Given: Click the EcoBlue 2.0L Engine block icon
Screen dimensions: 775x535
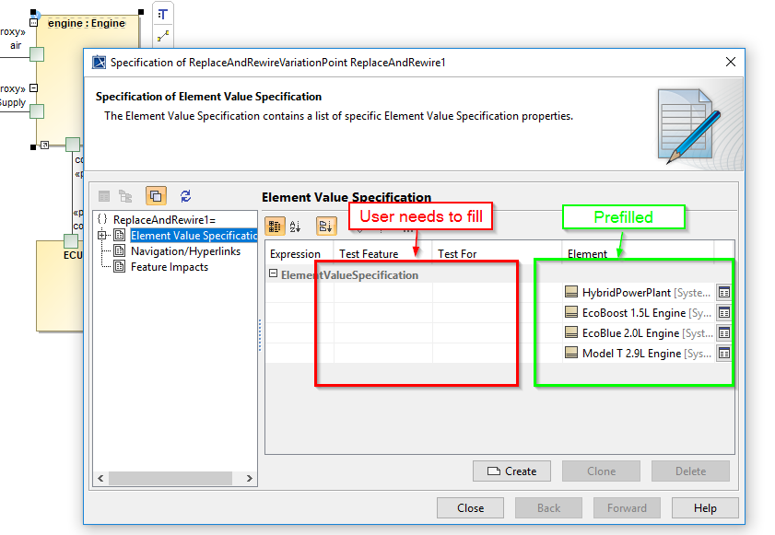Looking at the screenshot, I should (571, 332).
